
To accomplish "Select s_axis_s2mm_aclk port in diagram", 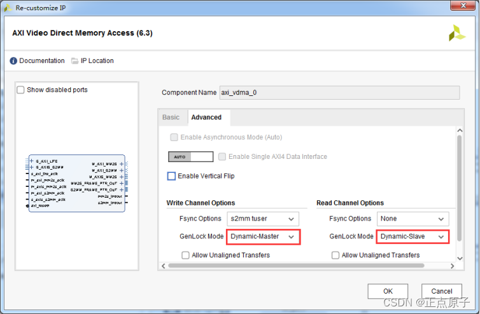I will (x=48, y=200).
